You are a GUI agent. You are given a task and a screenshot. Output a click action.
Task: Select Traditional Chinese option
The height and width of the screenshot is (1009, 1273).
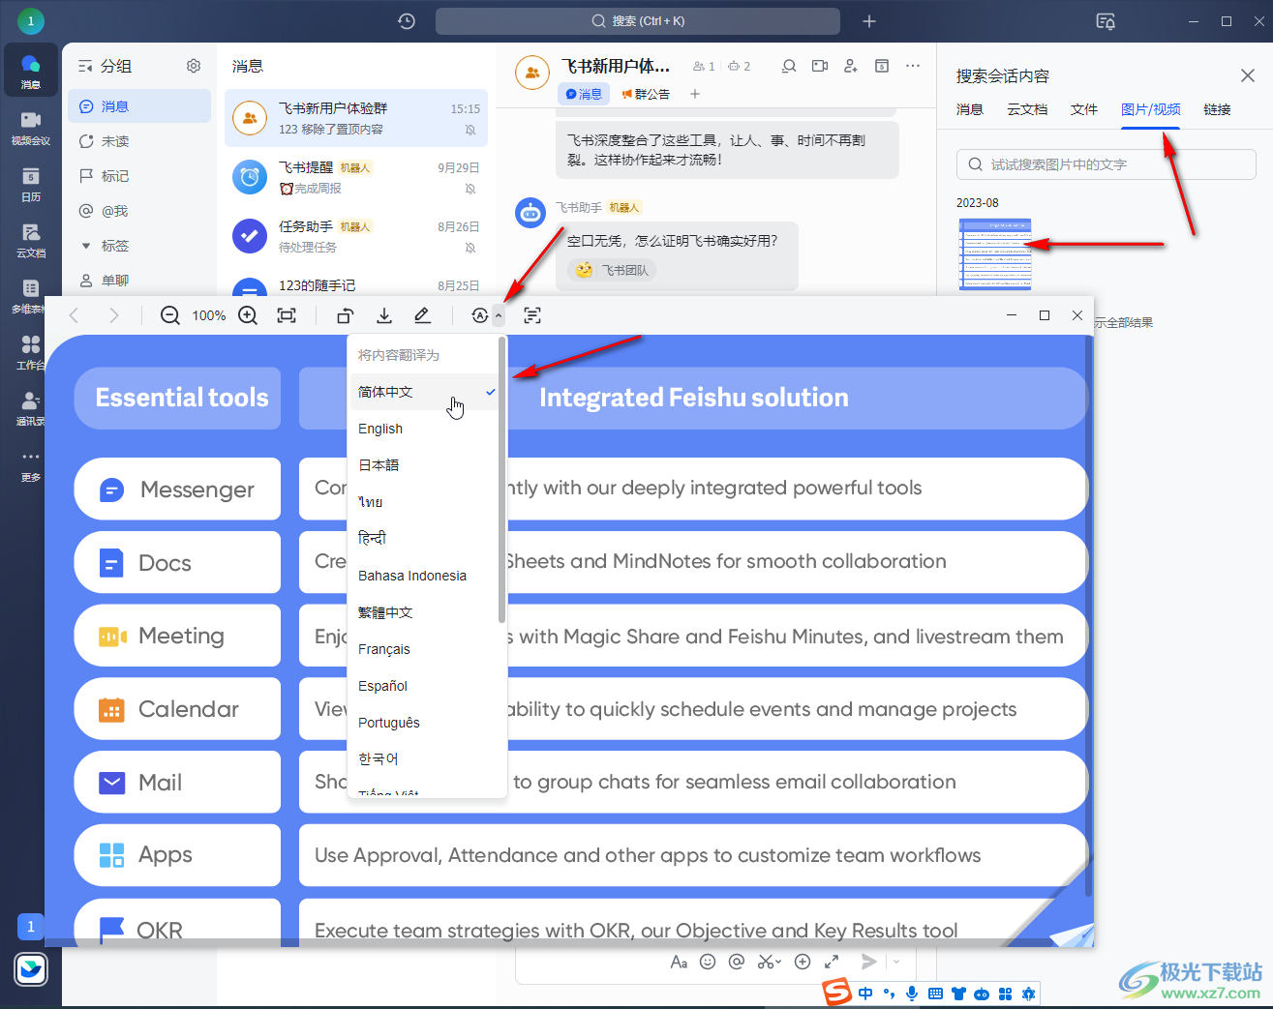tap(426, 612)
